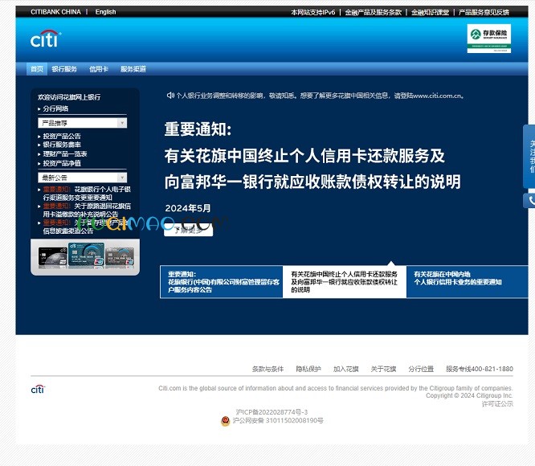Open the 条款与条件 footer link
The height and width of the screenshot is (466, 535).
click(267, 369)
